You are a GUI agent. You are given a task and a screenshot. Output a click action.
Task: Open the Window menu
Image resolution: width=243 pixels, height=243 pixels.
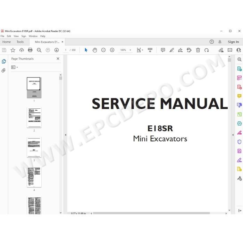pos(33,36)
